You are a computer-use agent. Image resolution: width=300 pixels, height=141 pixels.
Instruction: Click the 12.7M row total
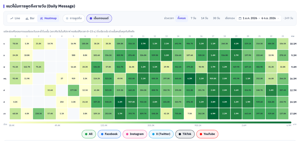click(293, 90)
